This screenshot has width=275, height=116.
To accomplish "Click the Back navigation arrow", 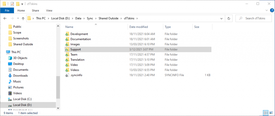I will pos(6,18).
